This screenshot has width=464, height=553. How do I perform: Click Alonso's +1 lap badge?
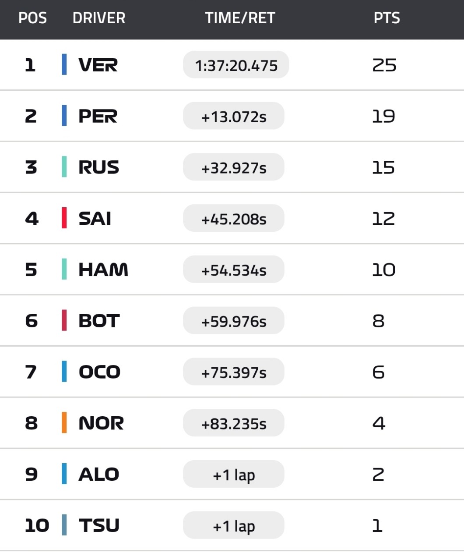click(233, 474)
